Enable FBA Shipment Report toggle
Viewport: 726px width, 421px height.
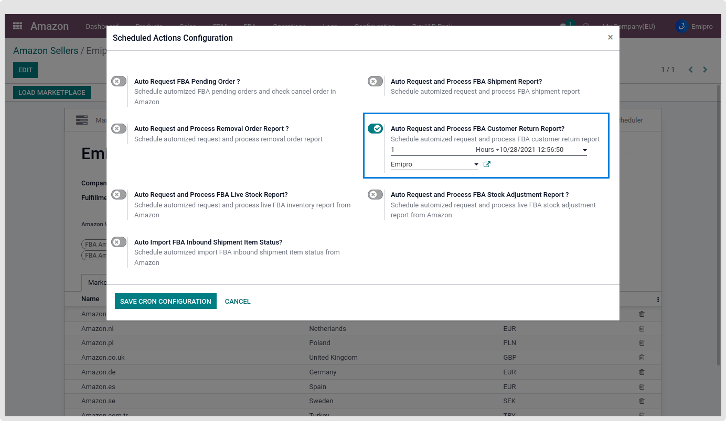[375, 82]
